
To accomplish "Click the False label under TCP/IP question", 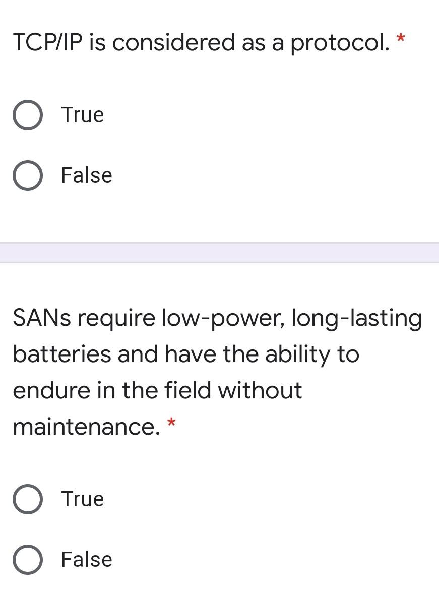I will [x=86, y=175].
